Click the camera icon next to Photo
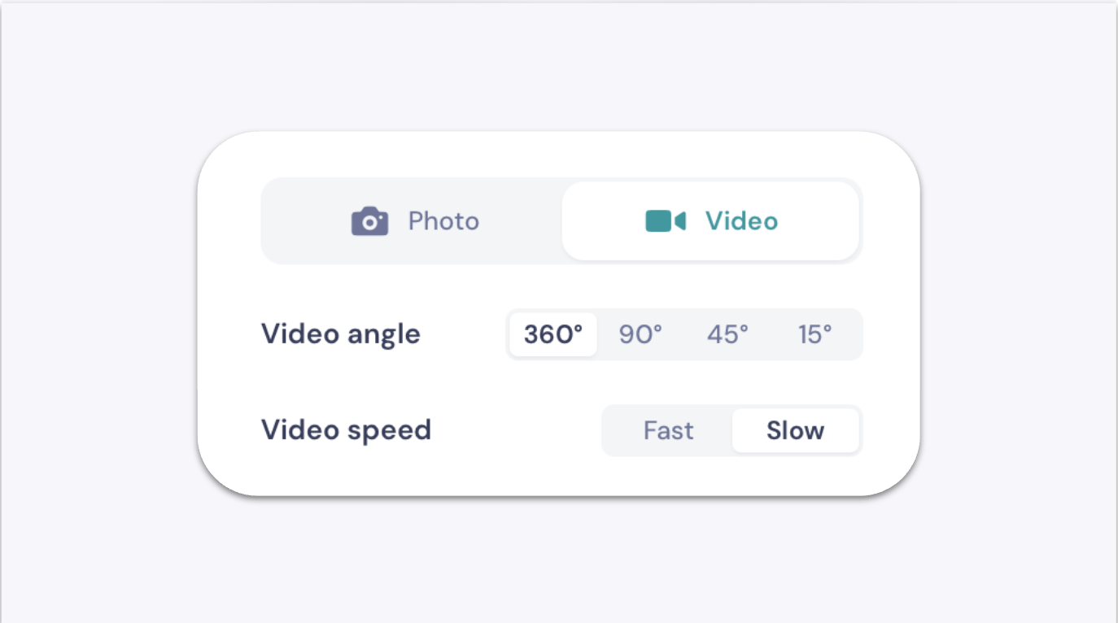Screen dimensions: 1118x623 point(369,220)
